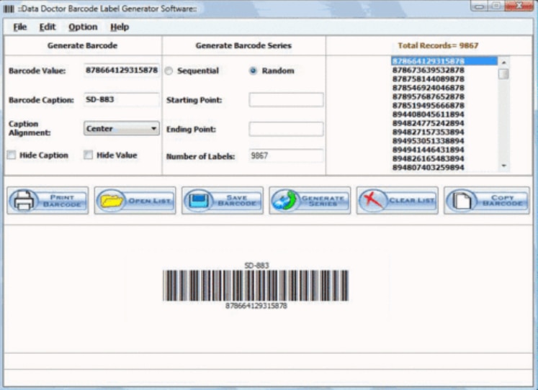Click the Barcode Caption text field

pos(121,100)
